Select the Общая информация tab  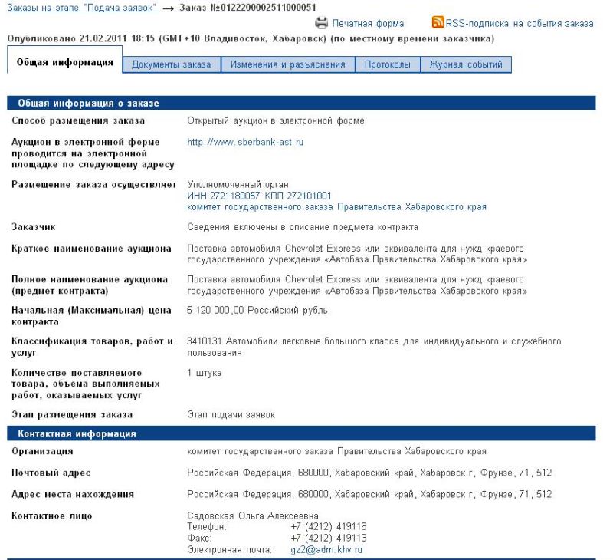pyautogui.click(x=65, y=63)
